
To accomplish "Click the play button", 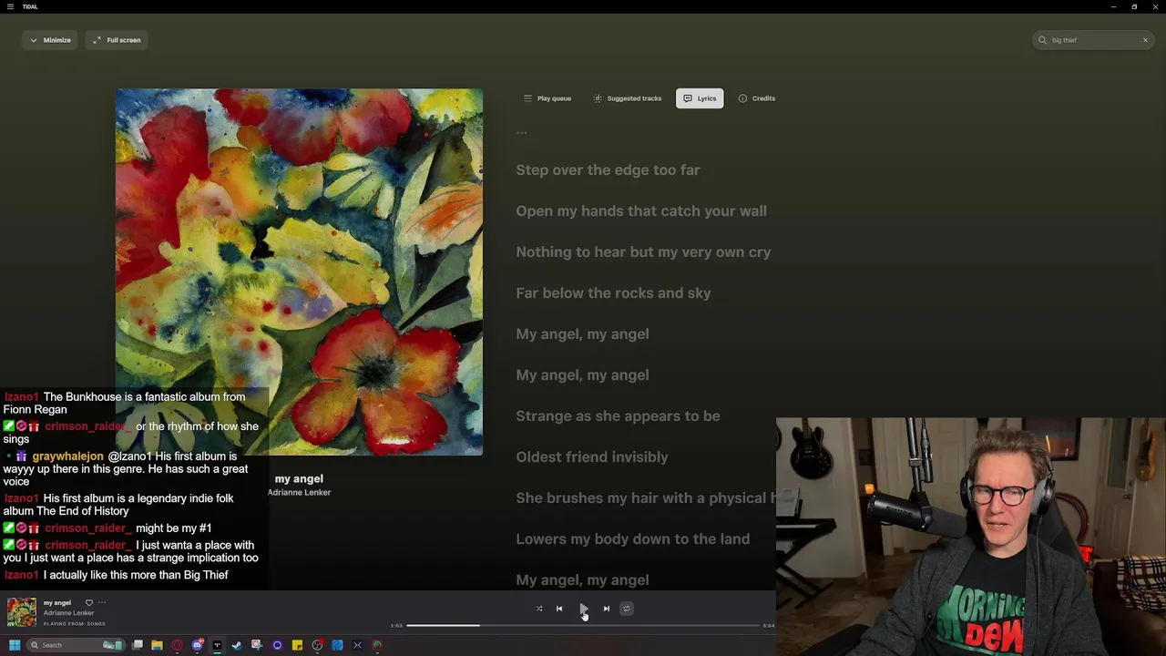I will (583, 609).
